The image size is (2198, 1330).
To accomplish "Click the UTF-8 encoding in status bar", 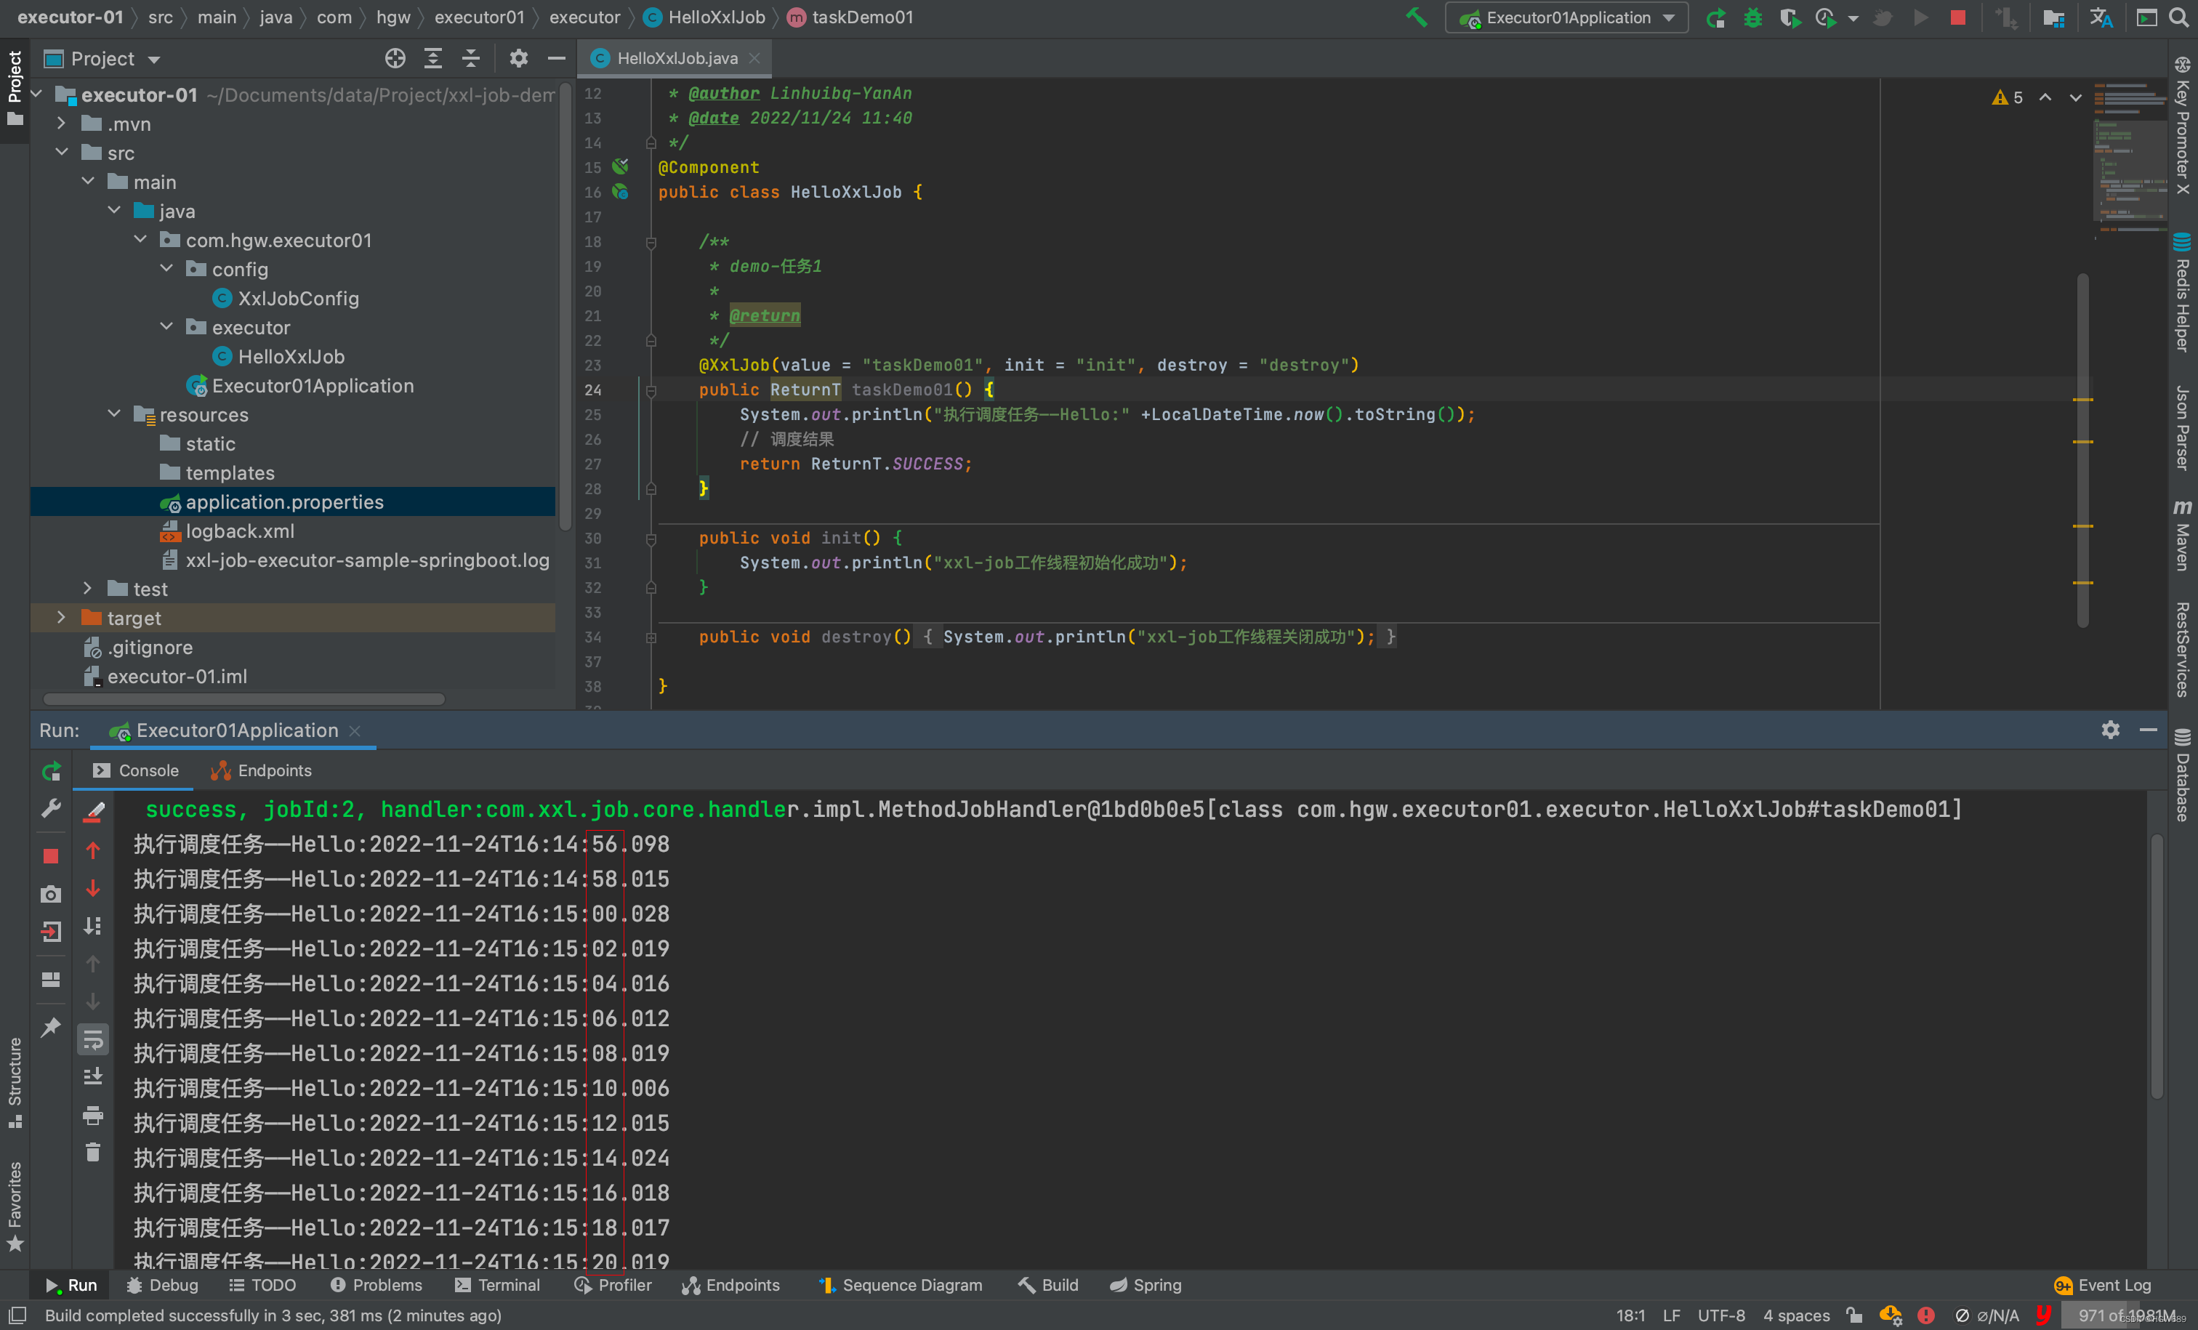I will click(1720, 1315).
